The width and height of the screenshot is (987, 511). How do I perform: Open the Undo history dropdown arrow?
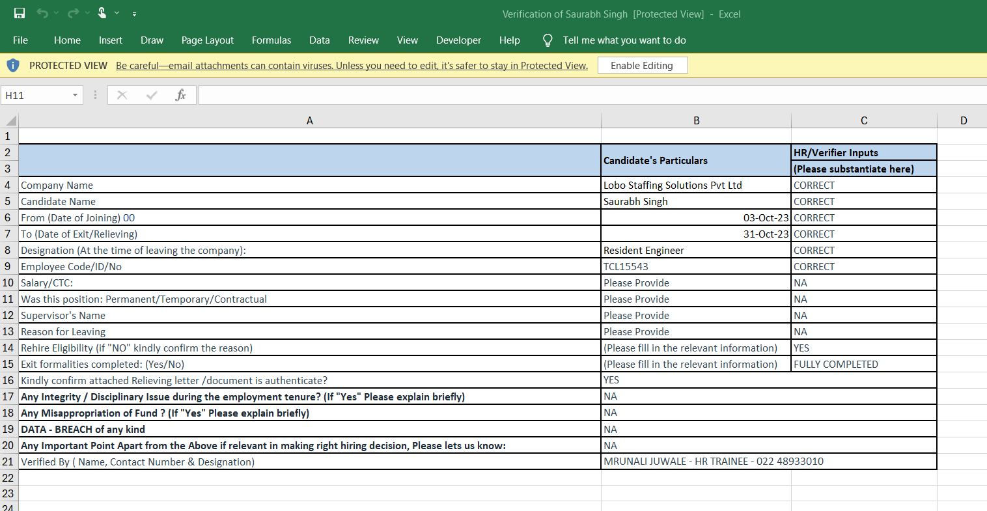point(56,13)
